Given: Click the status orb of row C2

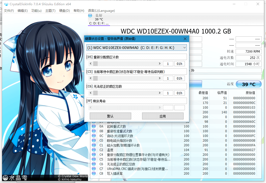Looking at the screenshot, I should (94, 150).
